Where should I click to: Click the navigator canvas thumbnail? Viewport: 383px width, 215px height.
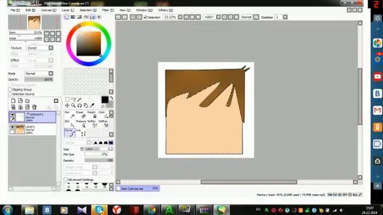(34, 22)
